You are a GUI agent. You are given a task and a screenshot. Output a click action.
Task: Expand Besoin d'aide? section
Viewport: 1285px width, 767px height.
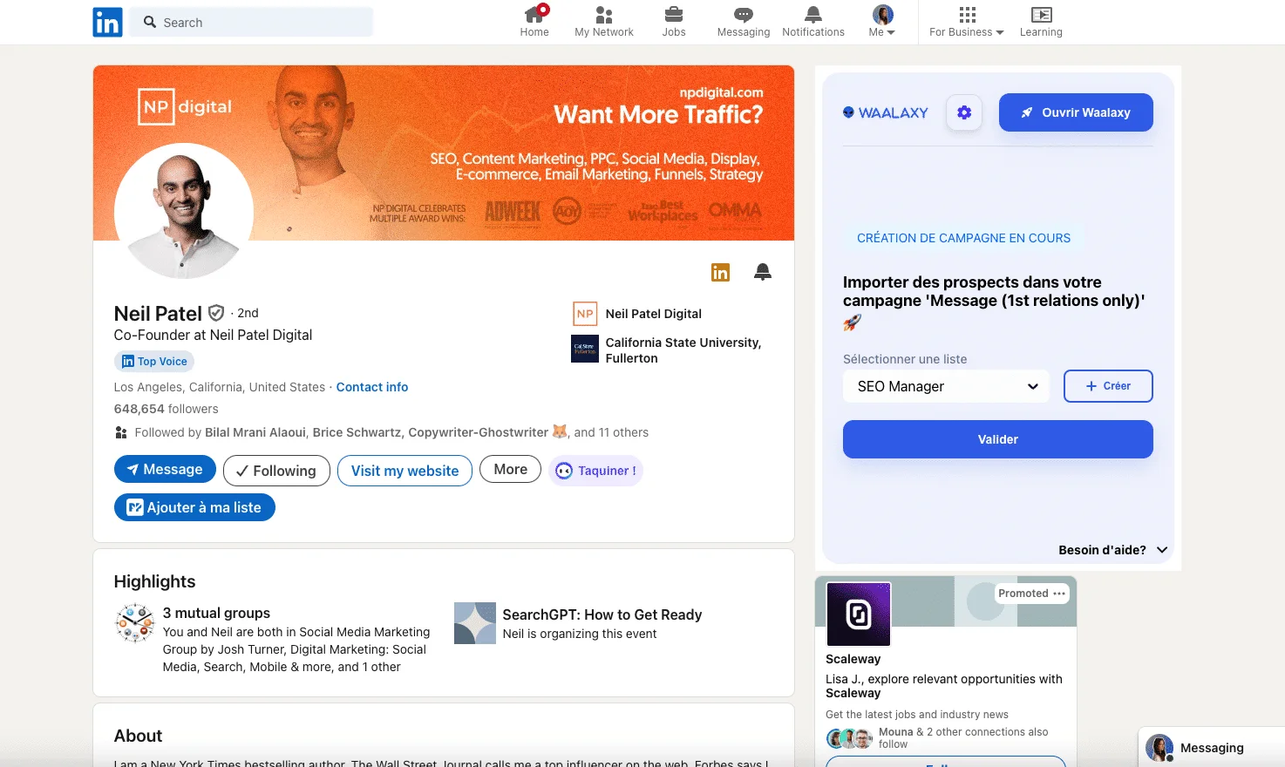(x=1112, y=550)
